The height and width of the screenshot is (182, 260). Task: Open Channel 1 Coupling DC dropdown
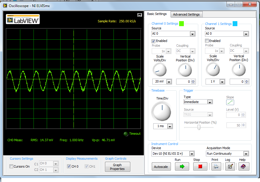[246, 51]
